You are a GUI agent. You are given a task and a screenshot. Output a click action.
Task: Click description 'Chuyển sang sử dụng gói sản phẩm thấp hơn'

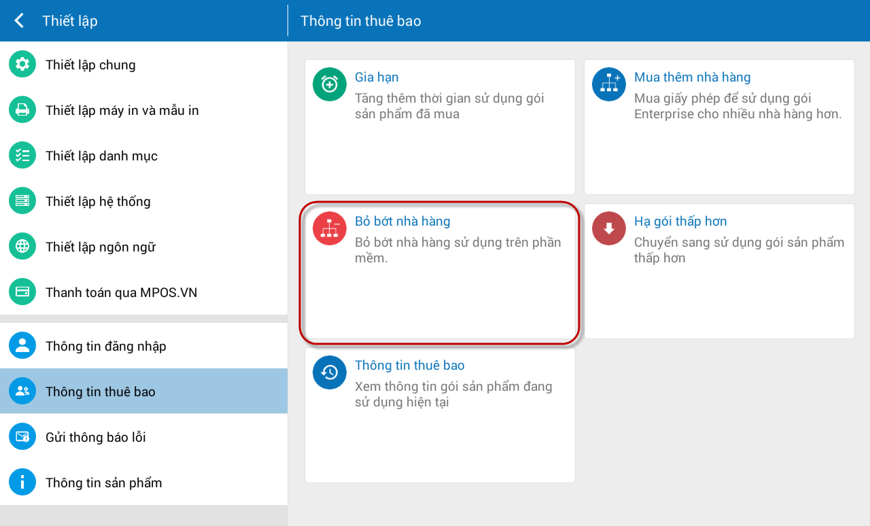739,250
